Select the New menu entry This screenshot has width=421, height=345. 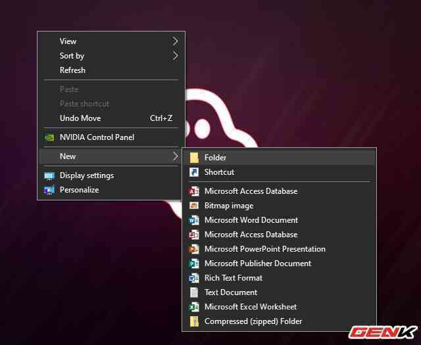111,156
